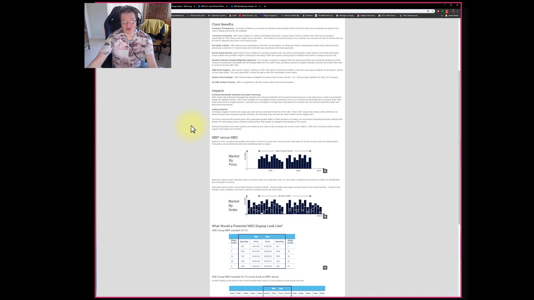Image resolution: width=534 pixels, height=300 pixels.
Task: Open The Wall Street Journal bookmark
Action: point(325,15)
